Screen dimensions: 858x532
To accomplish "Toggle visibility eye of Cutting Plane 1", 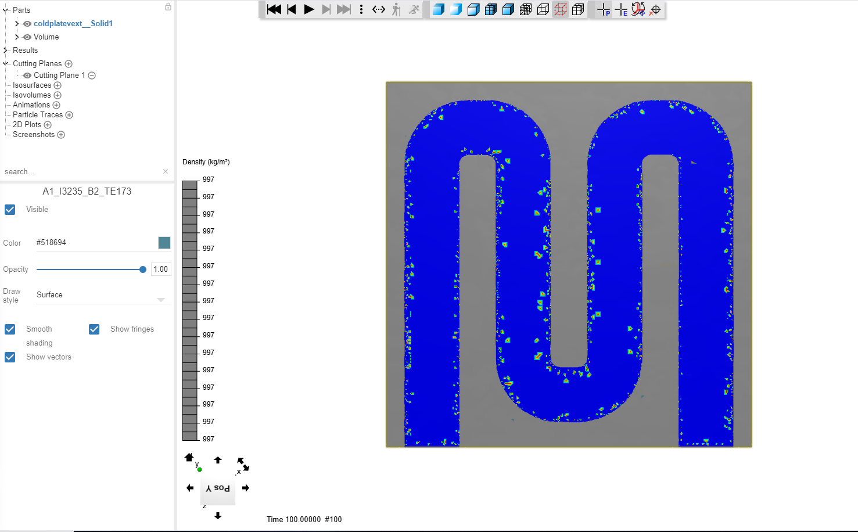I will pos(27,76).
